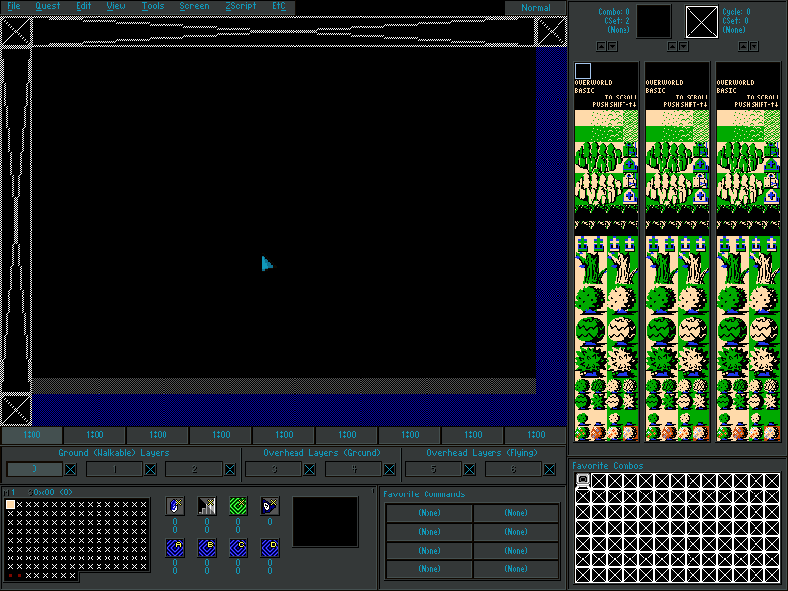
Task: Click the flag icon next to the green square
Action: pos(269,506)
